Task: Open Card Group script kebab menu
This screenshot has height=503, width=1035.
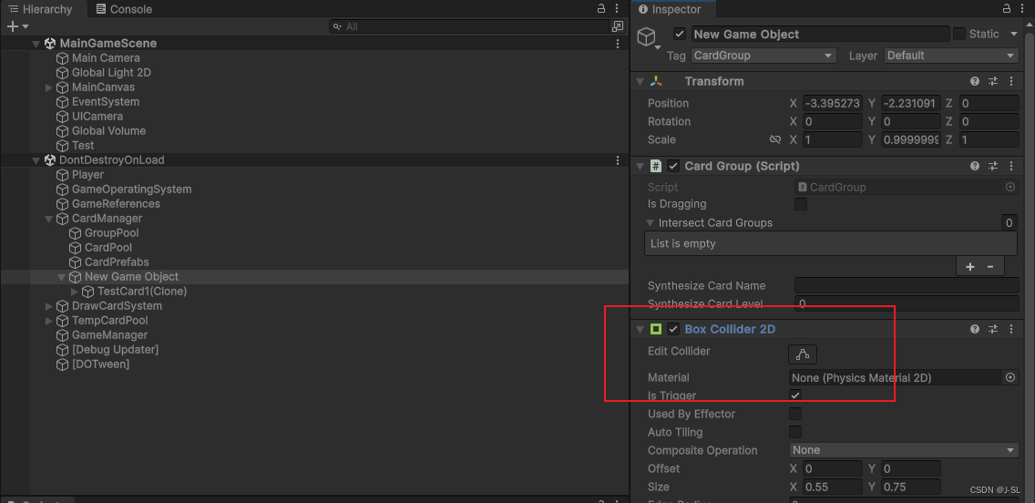Action: [x=1011, y=166]
